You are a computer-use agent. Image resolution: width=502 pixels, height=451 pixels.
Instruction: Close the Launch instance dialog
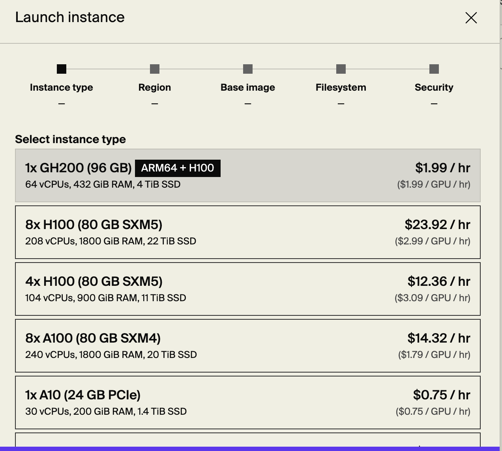(471, 18)
